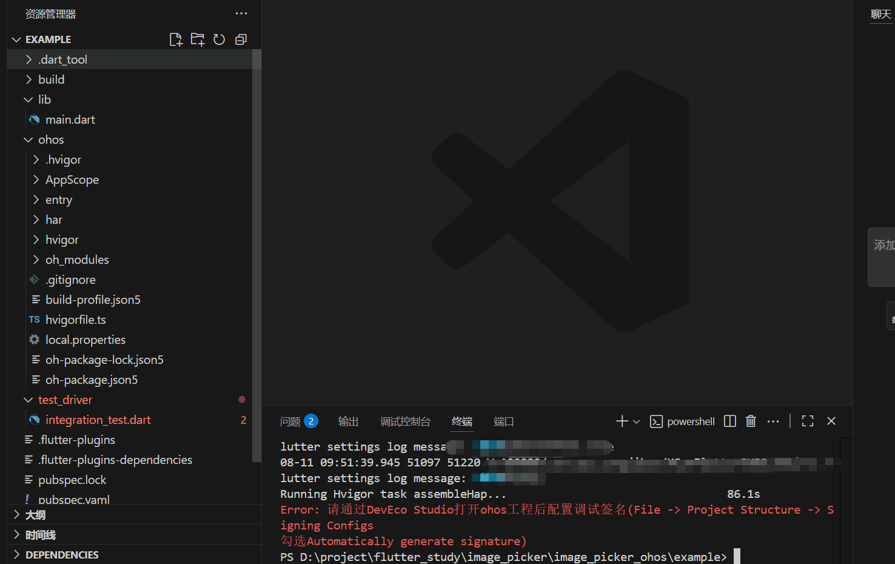The width and height of the screenshot is (895, 564).
Task: Expand the DEPENDENCIES section
Action: [x=134, y=555]
